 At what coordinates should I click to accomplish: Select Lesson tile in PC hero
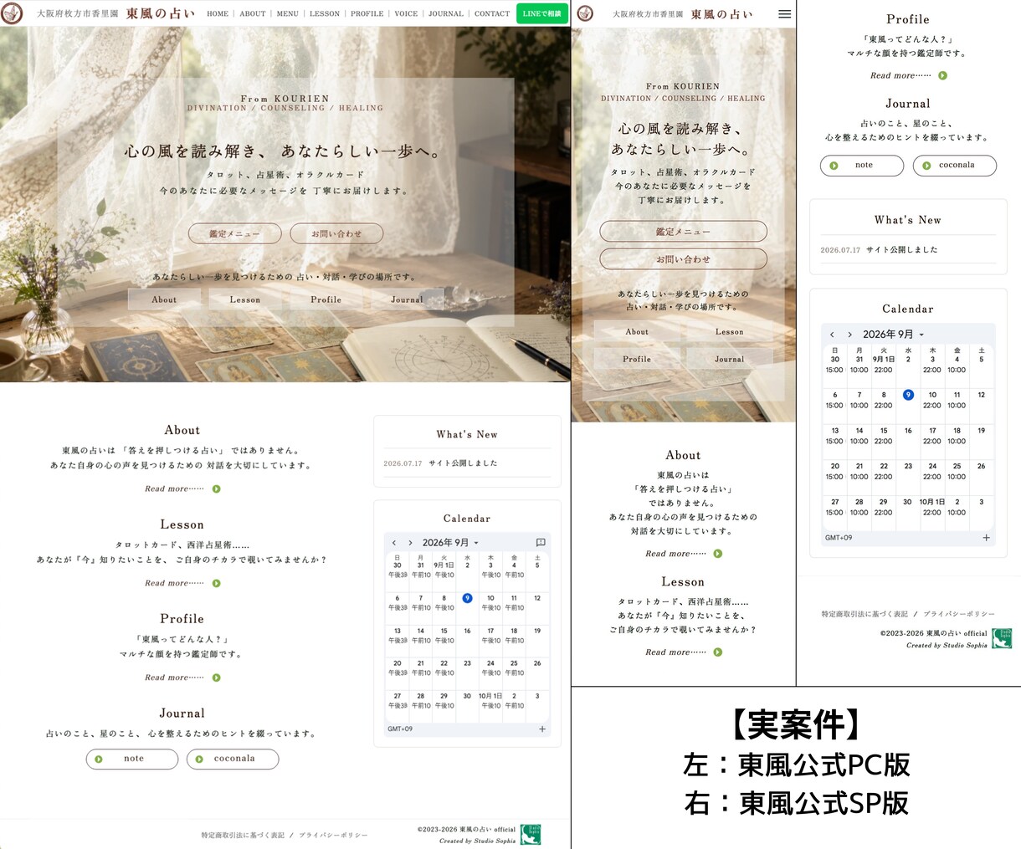[x=245, y=299]
